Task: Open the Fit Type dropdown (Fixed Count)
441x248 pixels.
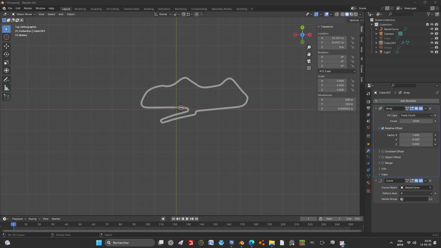Action: (x=416, y=115)
